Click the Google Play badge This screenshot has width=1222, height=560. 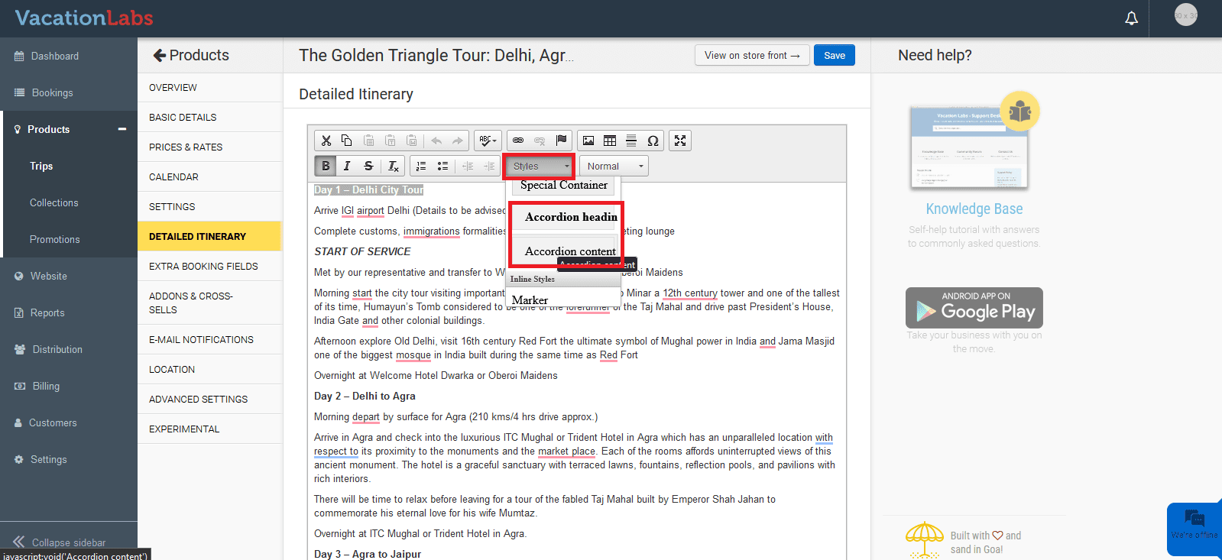pyautogui.click(x=974, y=308)
